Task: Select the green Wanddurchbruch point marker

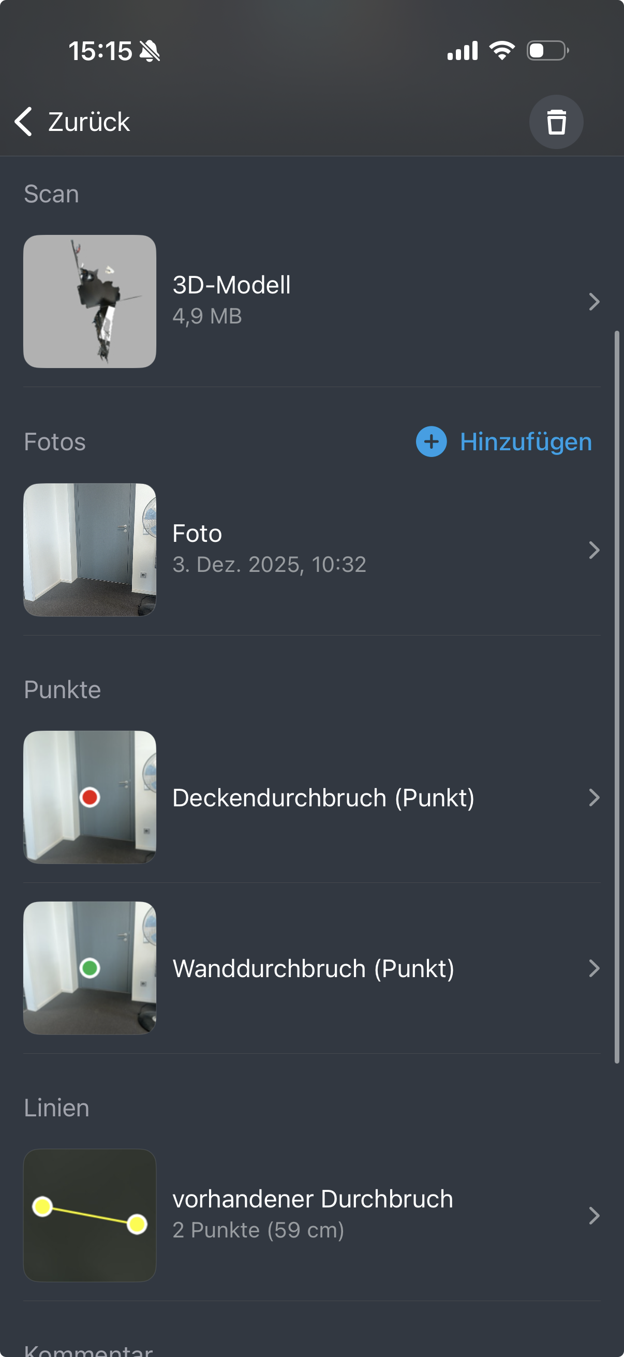Action: pyautogui.click(x=90, y=968)
